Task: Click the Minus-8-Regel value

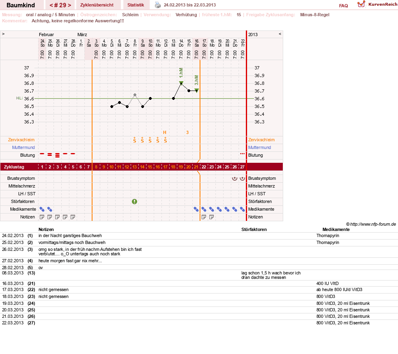Action: pyautogui.click(x=315, y=15)
